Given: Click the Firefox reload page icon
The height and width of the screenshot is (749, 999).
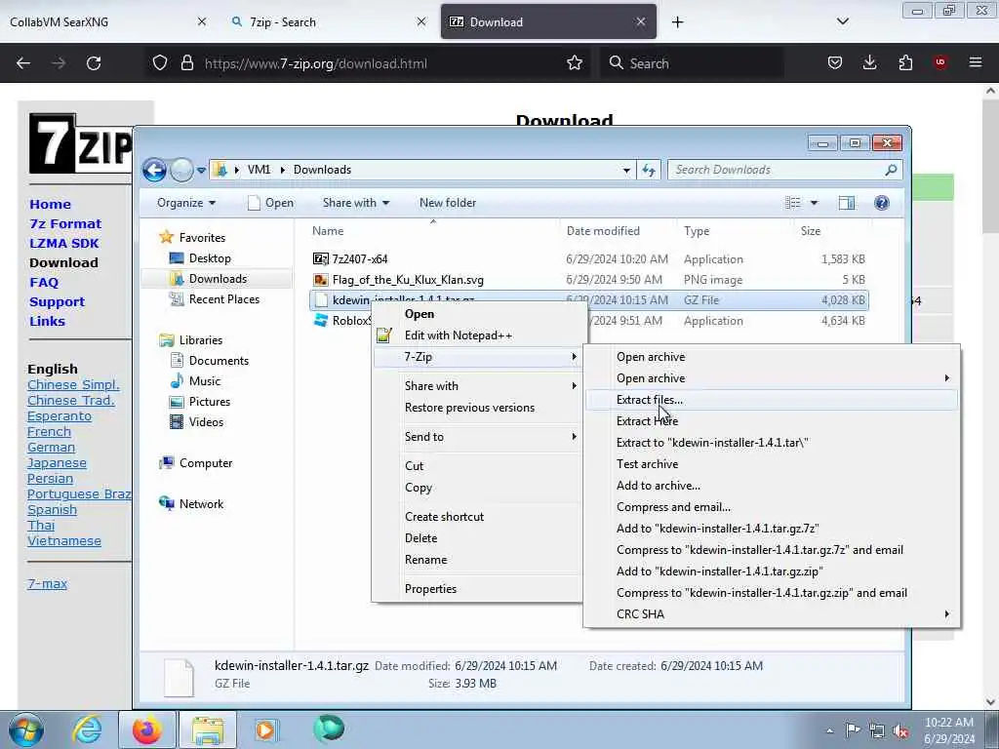Looking at the screenshot, I should [x=94, y=63].
